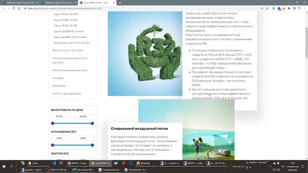Grab the right price slider handle
Image resolution: width=308 pixels, height=173 pixels.
(92, 123)
